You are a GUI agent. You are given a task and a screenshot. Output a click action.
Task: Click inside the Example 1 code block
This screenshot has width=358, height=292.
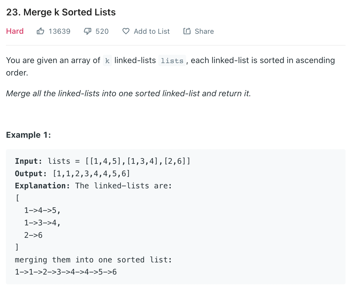click(x=175, y=216)
